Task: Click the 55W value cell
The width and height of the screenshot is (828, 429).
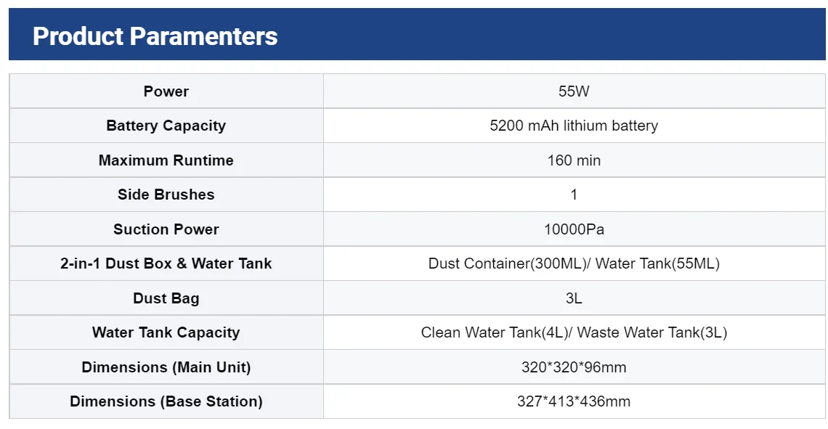Action: point(574,91)
